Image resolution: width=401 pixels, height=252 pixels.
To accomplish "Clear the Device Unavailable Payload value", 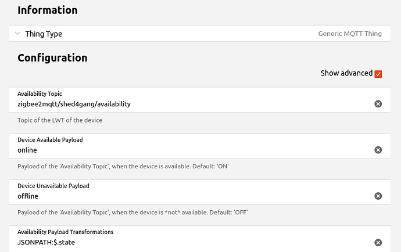I will (378, 196).
